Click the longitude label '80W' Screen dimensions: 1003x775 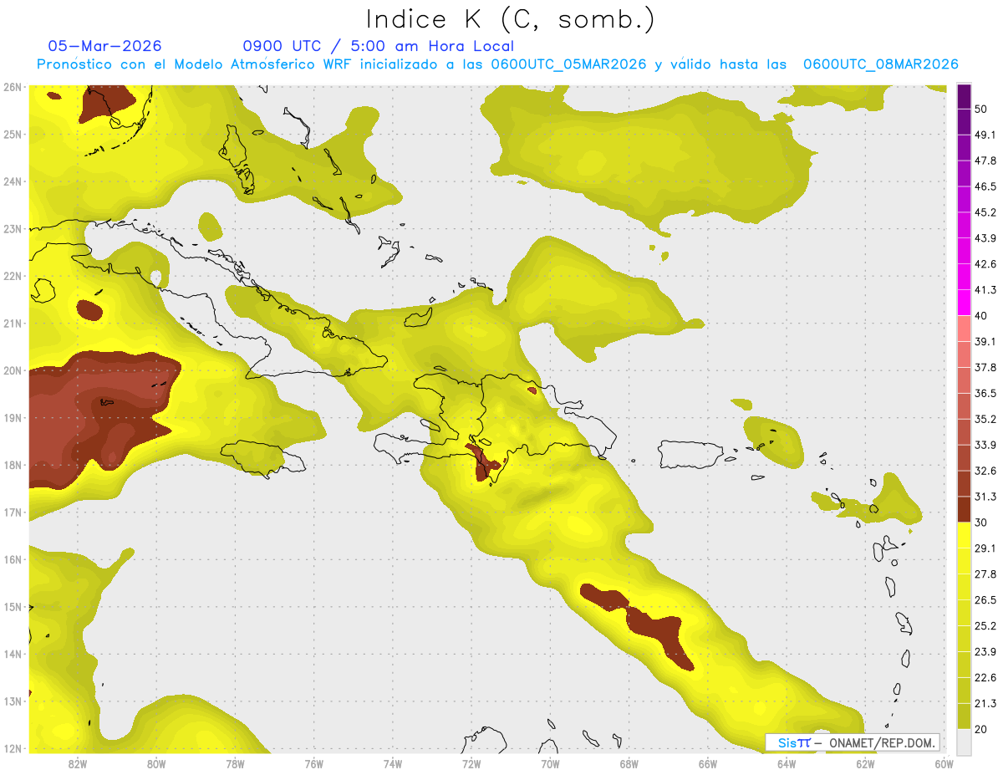tap(156, 763)
